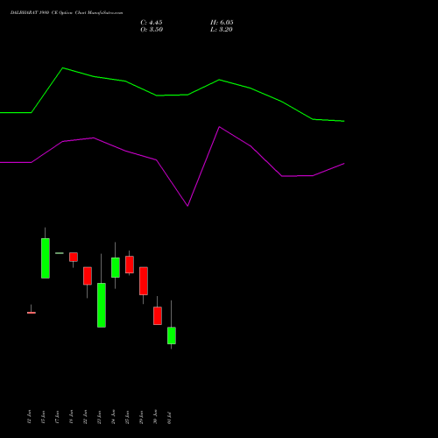The height and width of the screenshot is (438, 438).
Task: Select the 22 Jun date label
Action: coord(85,417)
